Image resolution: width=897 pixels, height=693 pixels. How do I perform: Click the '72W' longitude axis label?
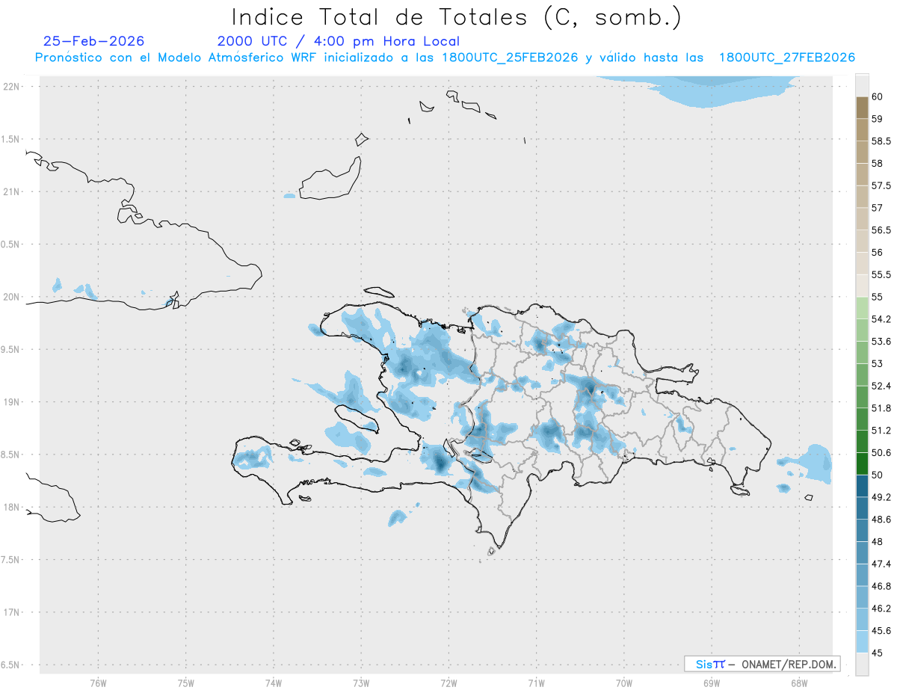pos(449,683)
